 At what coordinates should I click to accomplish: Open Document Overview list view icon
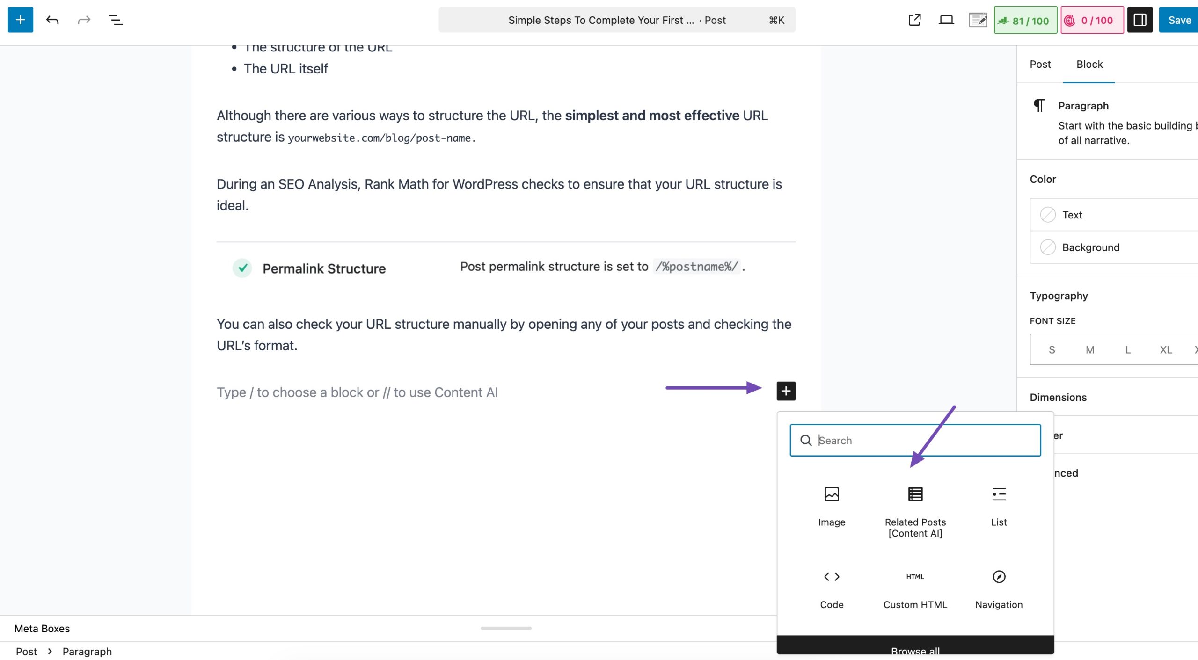[115, 20]
